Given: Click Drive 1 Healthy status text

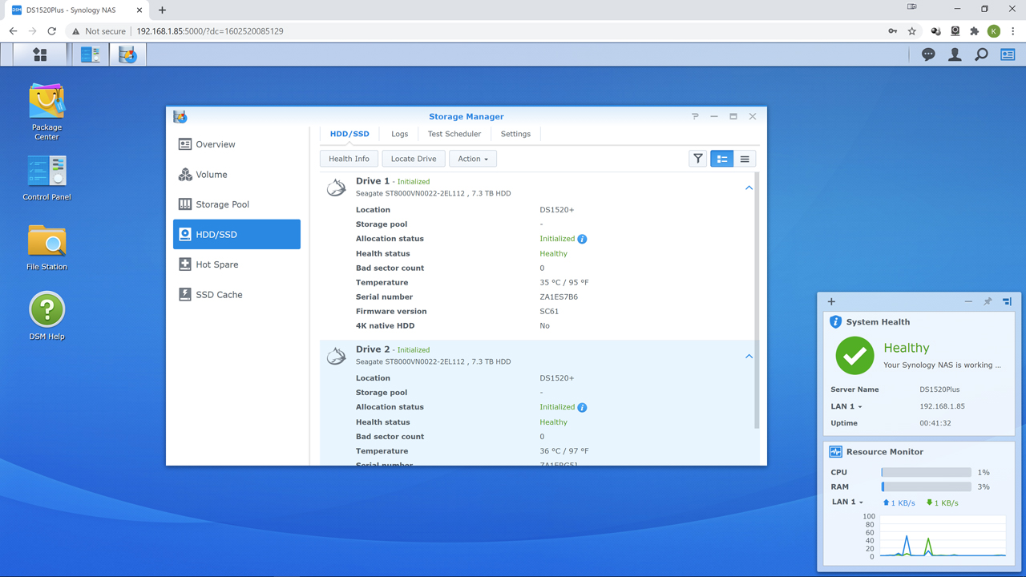Looking at the screenshot, I should point(553,253).
